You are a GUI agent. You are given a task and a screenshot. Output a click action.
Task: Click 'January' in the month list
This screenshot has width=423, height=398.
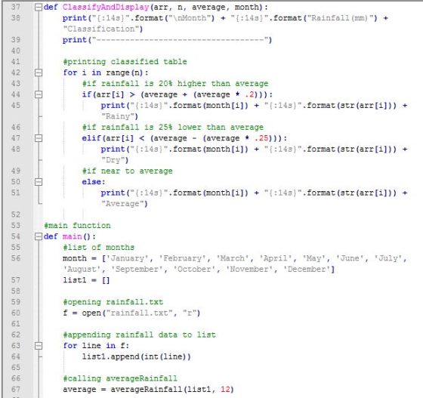click(x=128, y=258)
